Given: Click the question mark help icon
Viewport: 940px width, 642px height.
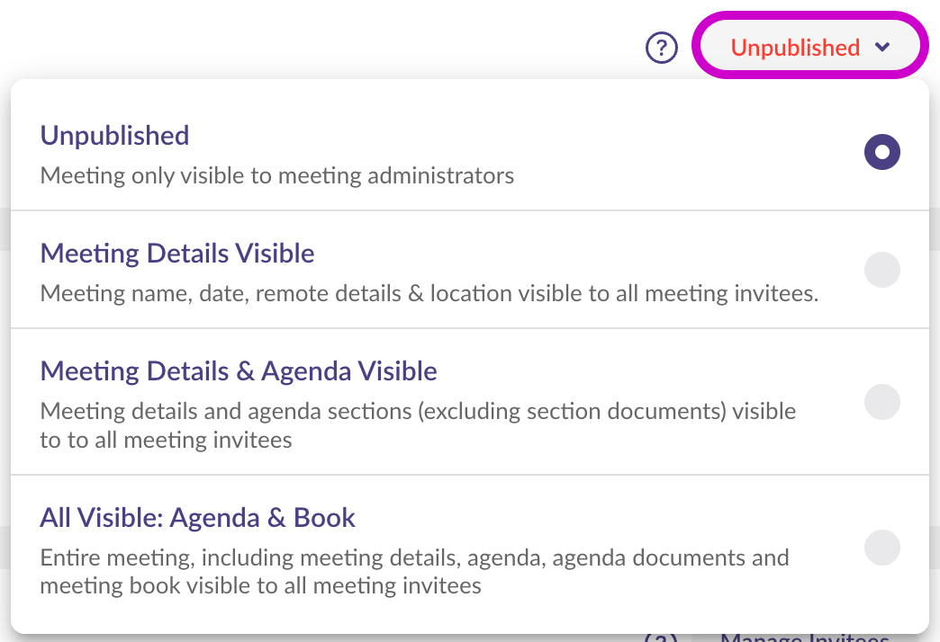Looking at the screenshot, I should [662, 48].
